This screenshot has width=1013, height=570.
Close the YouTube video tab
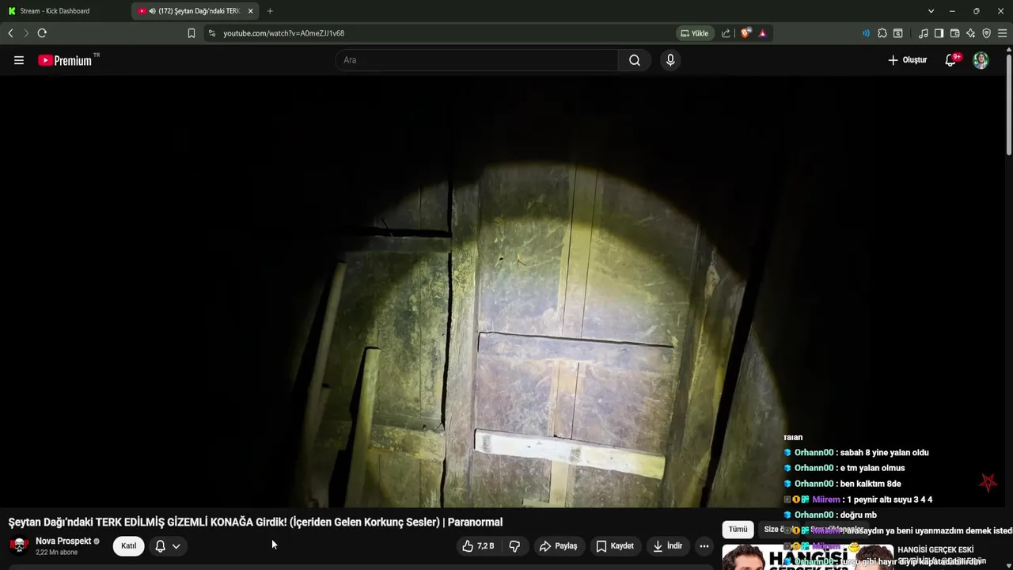[250, 11]
